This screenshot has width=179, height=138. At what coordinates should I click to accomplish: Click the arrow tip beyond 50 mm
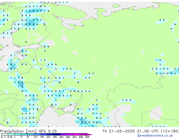pyautogui.click(x=89, y=135)
